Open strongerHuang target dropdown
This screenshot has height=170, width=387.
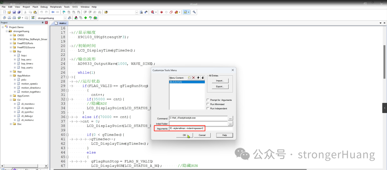pyautogui.click(x=65, y=18)
